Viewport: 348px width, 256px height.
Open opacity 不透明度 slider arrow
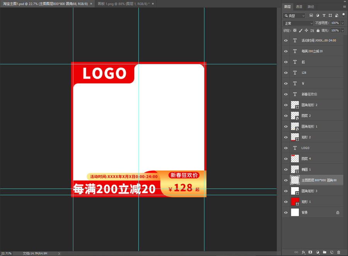tap(343, 23)
